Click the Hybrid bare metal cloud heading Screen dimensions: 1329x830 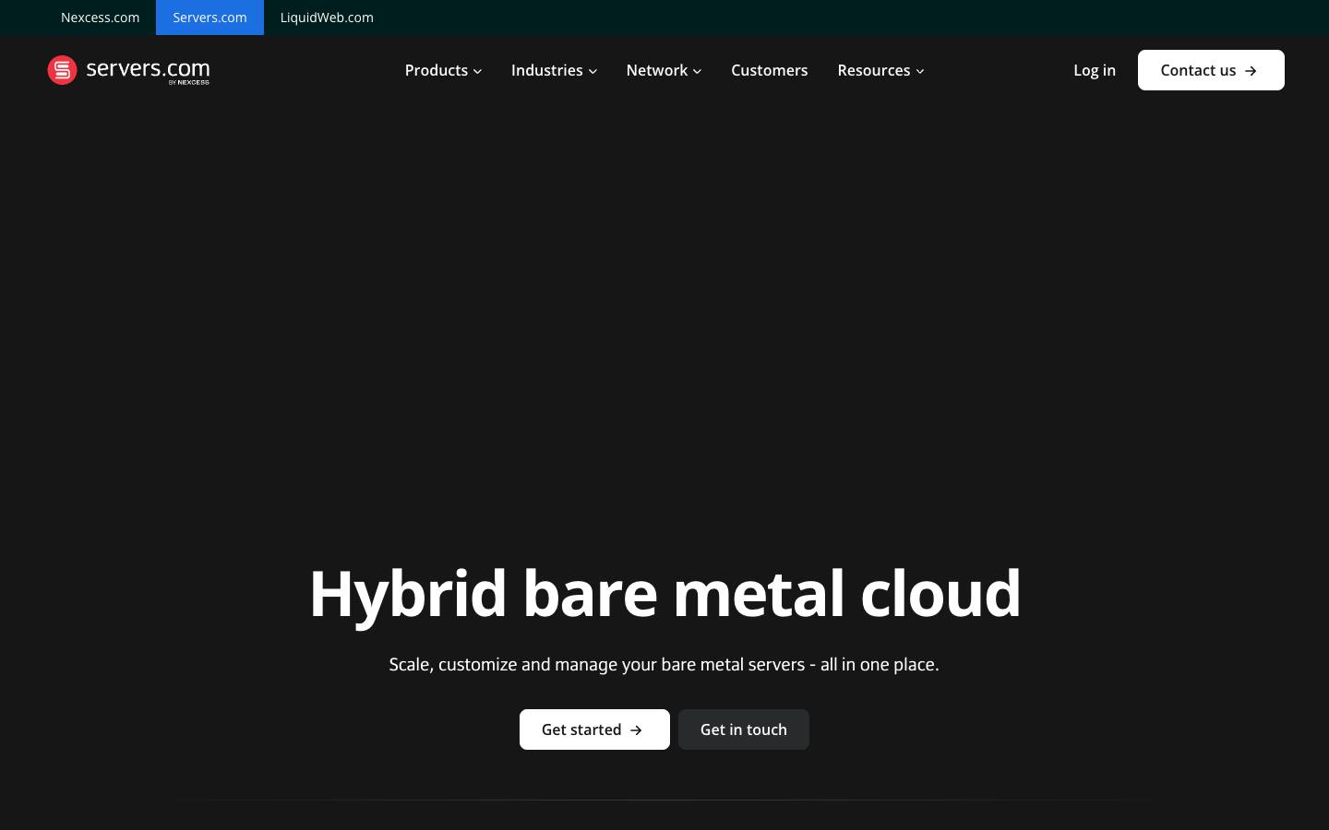[664, 594]
